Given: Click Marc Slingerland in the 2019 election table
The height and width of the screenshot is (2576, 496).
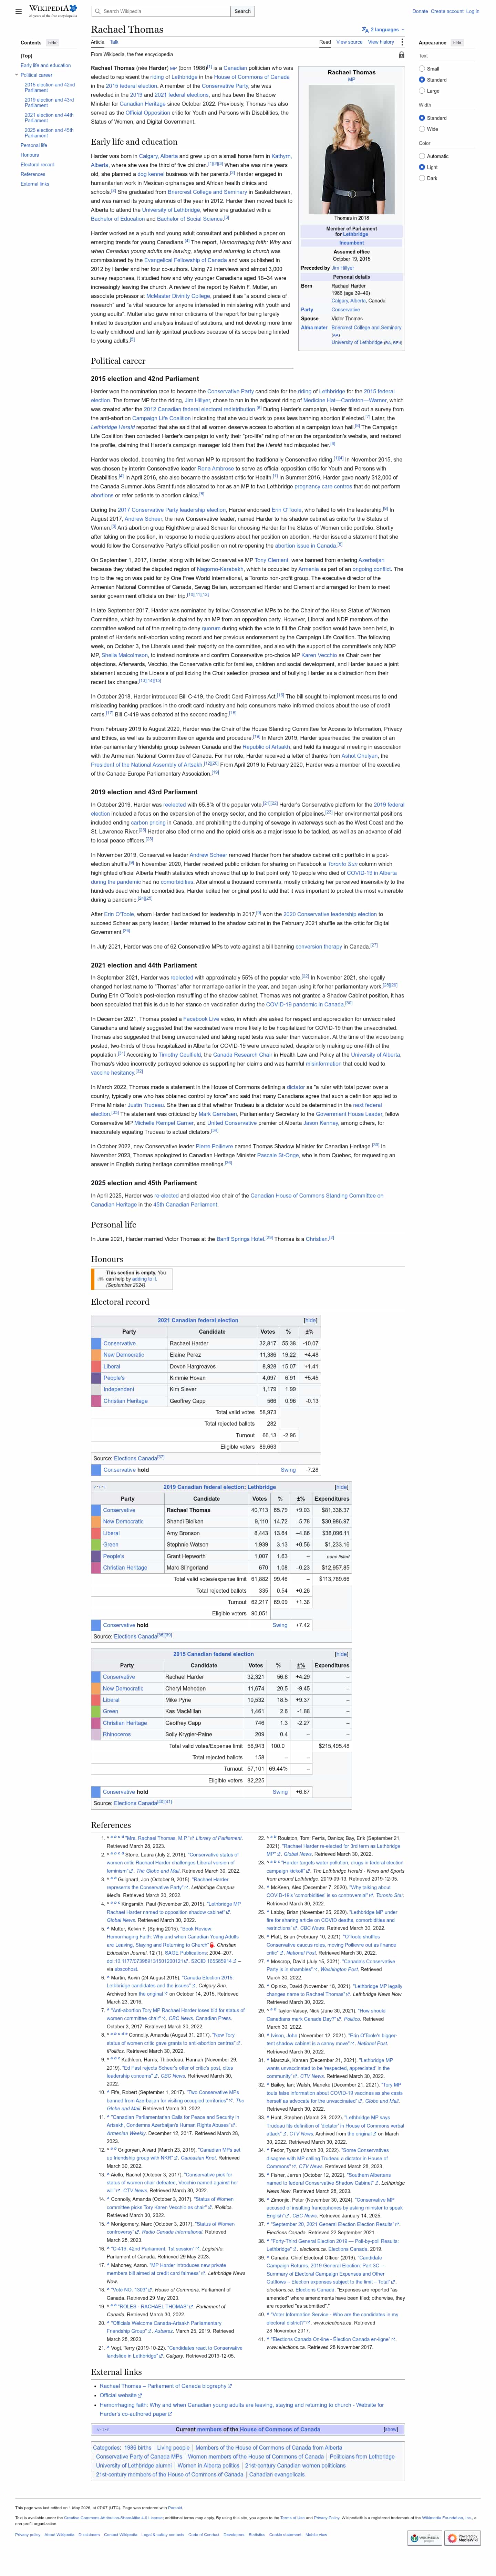Looking at the screenshot, I should click(187, 1567).
